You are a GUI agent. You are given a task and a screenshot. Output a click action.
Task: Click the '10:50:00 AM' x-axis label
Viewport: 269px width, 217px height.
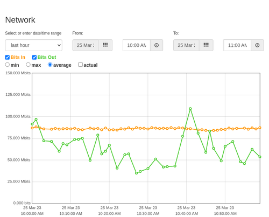225,214
